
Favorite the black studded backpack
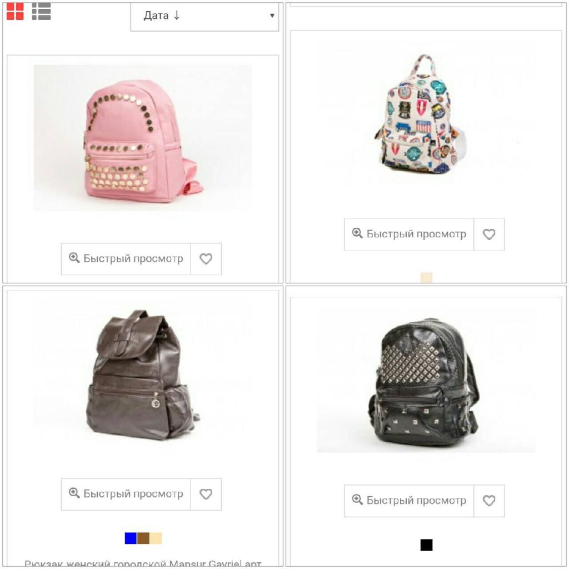(x=489, y=501)
